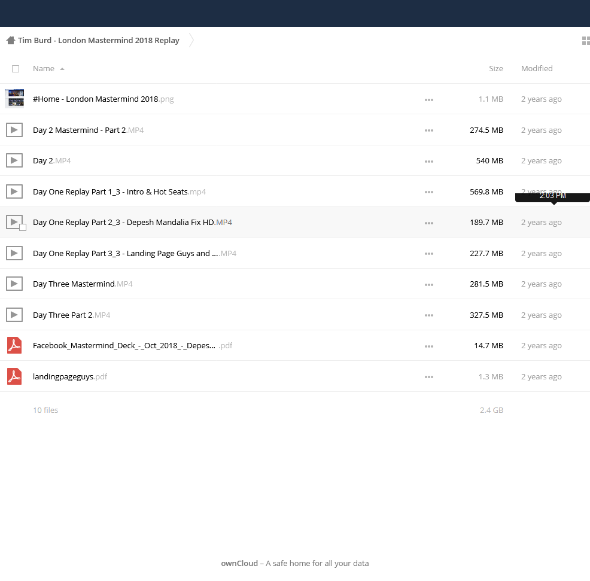Click the 274.5 MB size value
The height and width of the screenshot is (581, 590).
486,130
